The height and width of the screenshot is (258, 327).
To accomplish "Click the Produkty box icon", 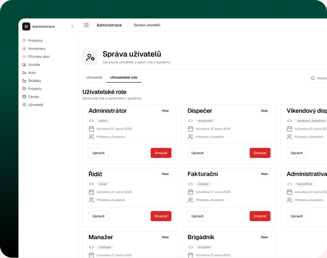I will (x=24, y=40).
